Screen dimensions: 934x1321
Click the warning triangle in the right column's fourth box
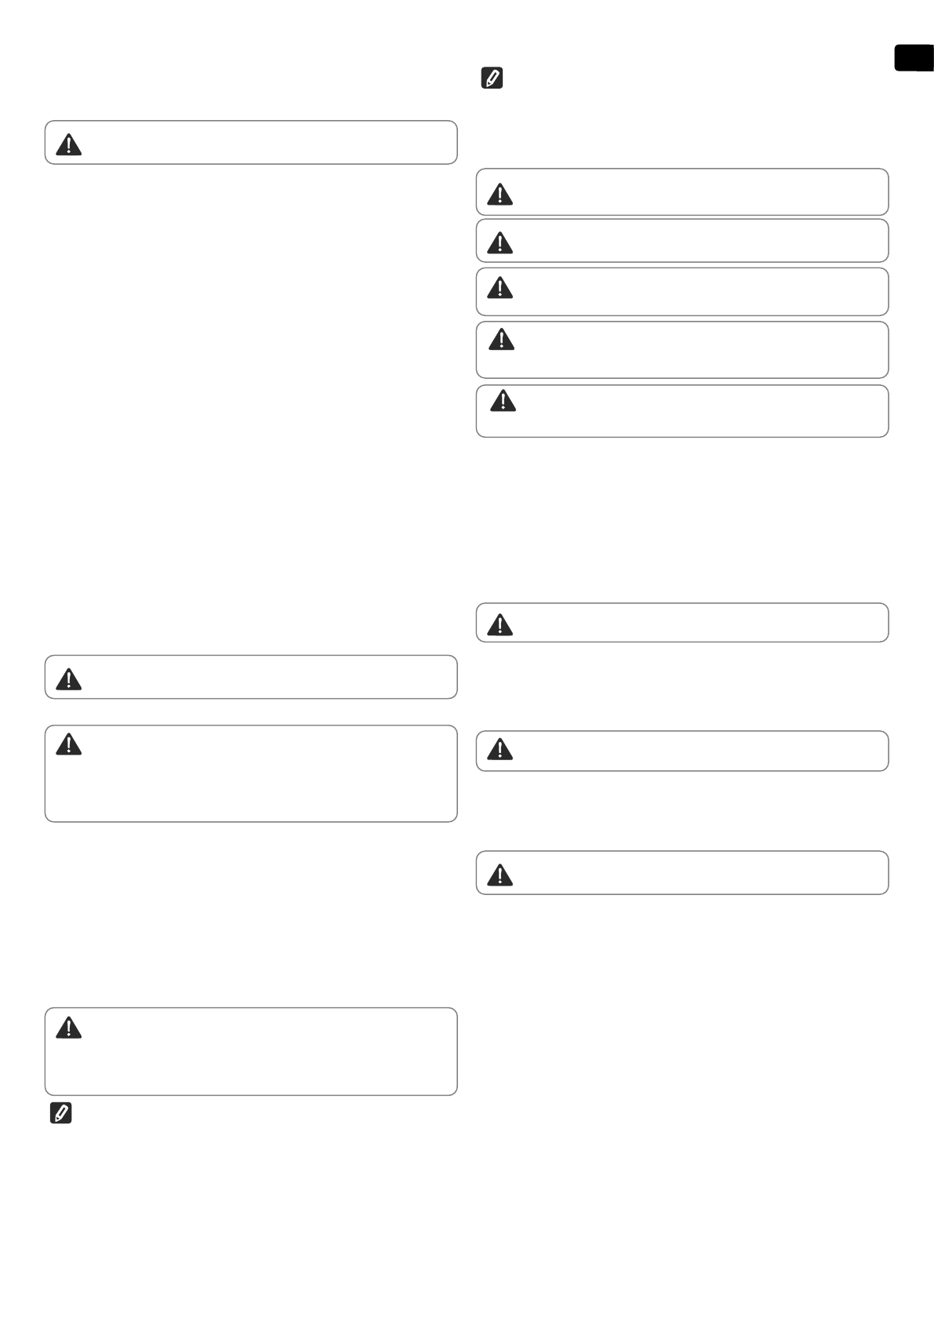click(501, 339)
